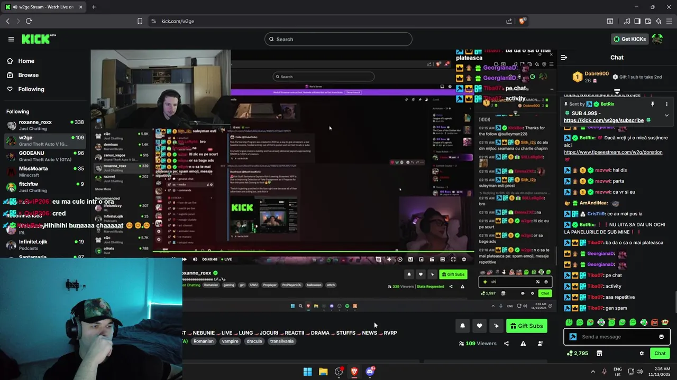Click the sparkle button next to Gift Subs

[496, 326]
